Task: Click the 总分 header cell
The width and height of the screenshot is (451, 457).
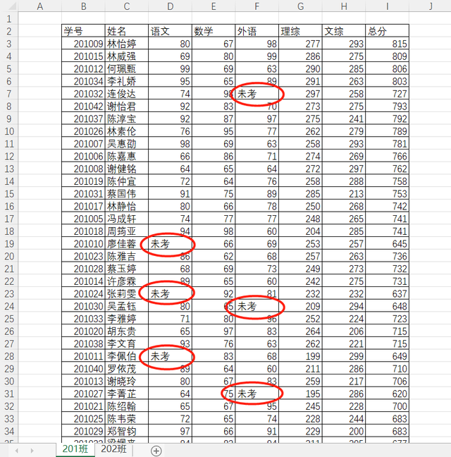Action: click(x=388, y=31)
